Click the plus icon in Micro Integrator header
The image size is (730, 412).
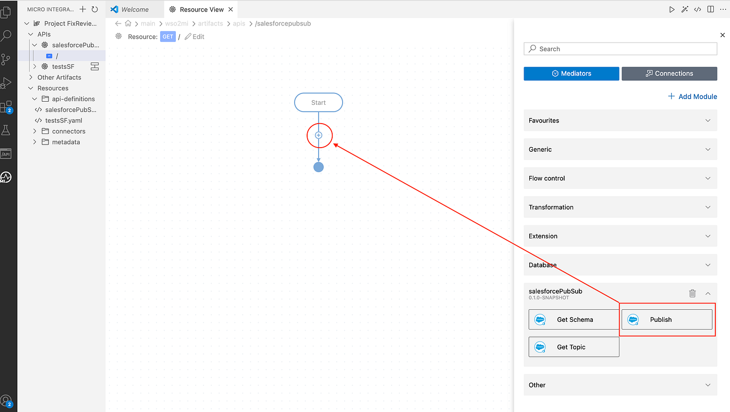point(83,9)
